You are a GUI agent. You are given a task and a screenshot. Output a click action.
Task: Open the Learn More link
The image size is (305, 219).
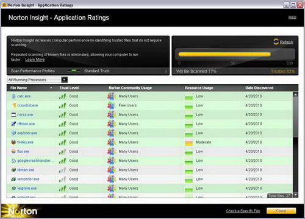[x=35, y=60]
